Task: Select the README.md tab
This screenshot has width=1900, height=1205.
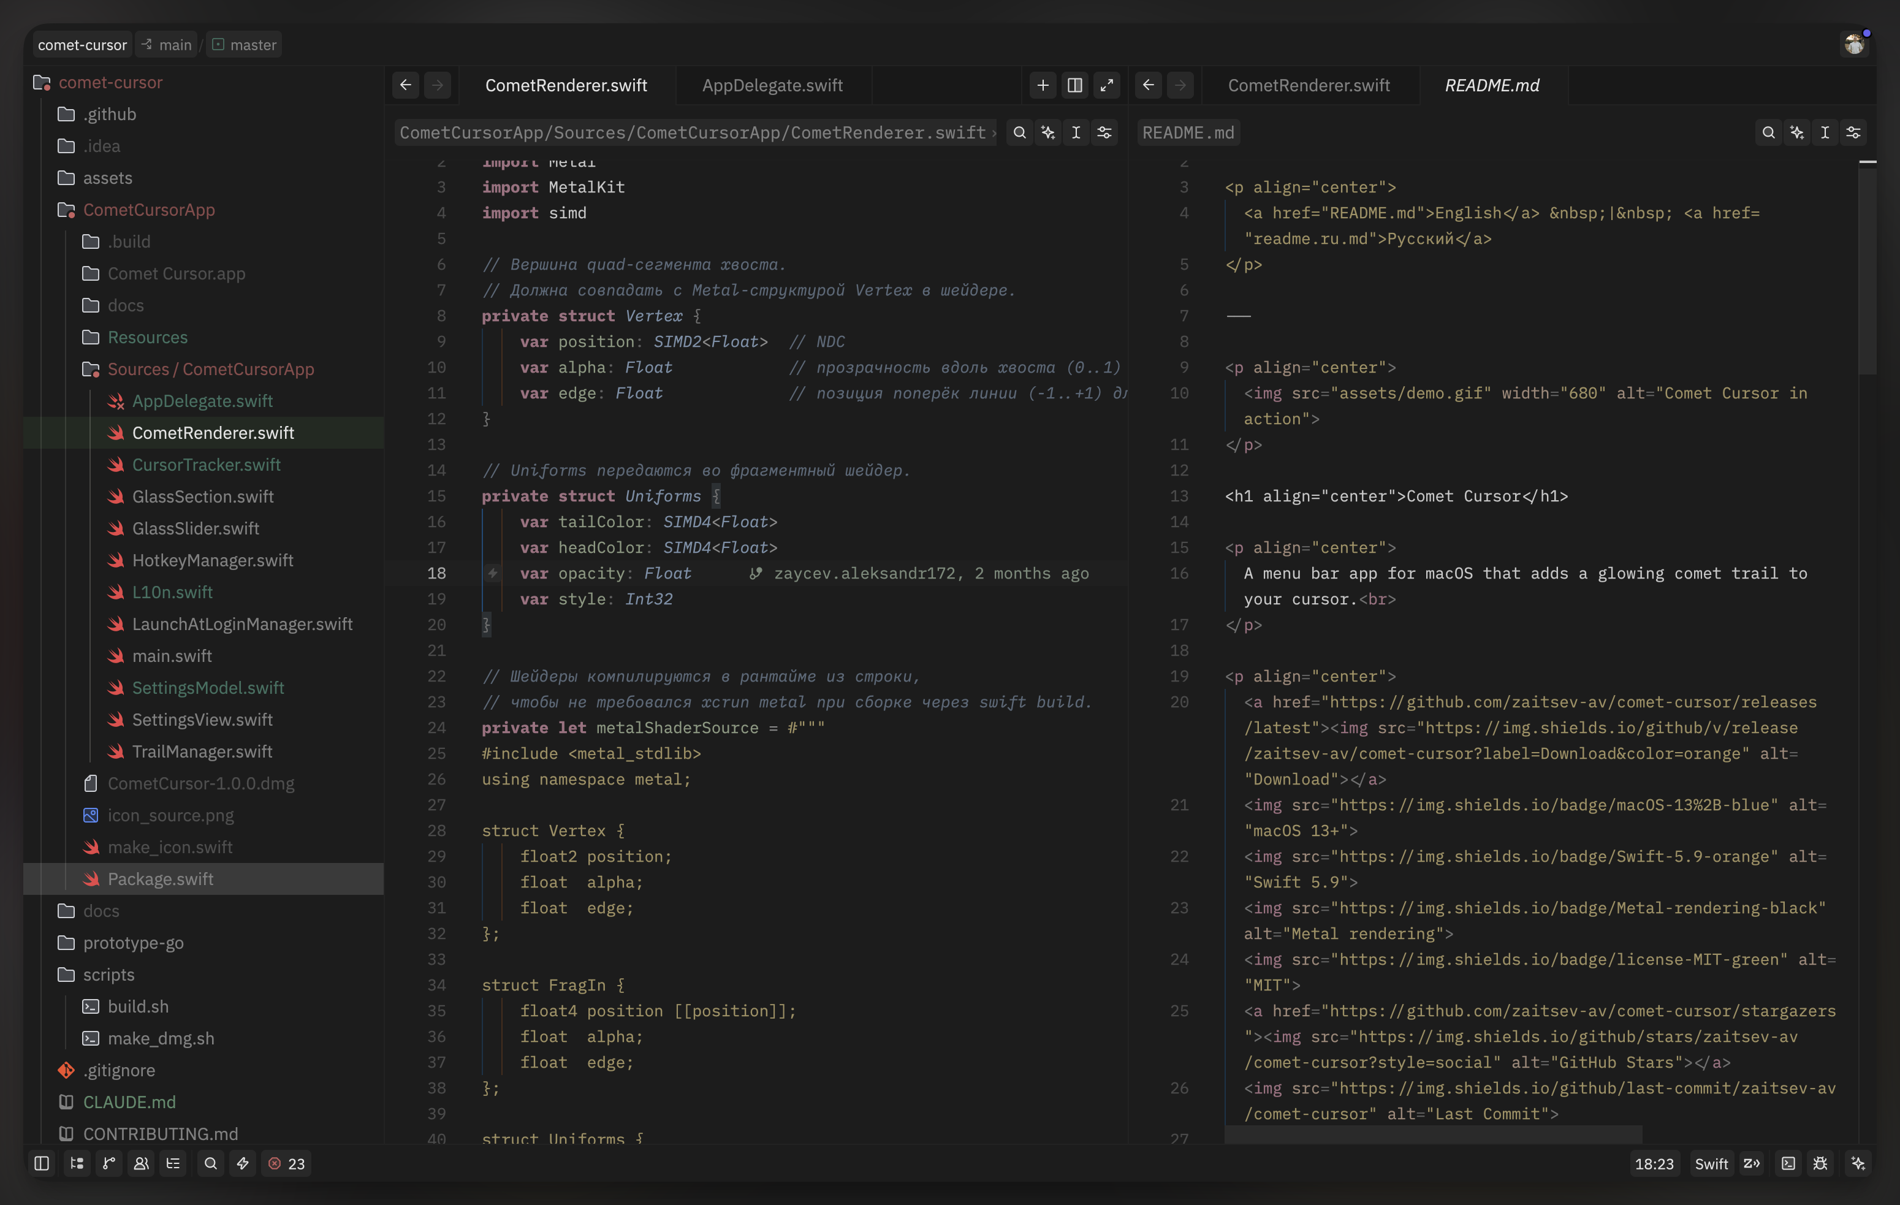Action: click(1491, 85)
